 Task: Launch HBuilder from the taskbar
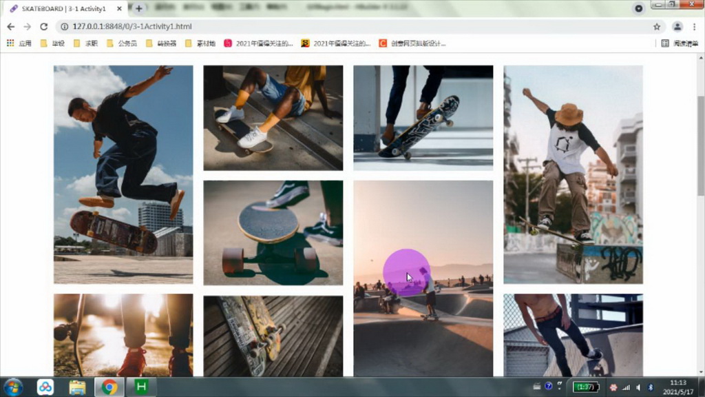click(140, 387)
